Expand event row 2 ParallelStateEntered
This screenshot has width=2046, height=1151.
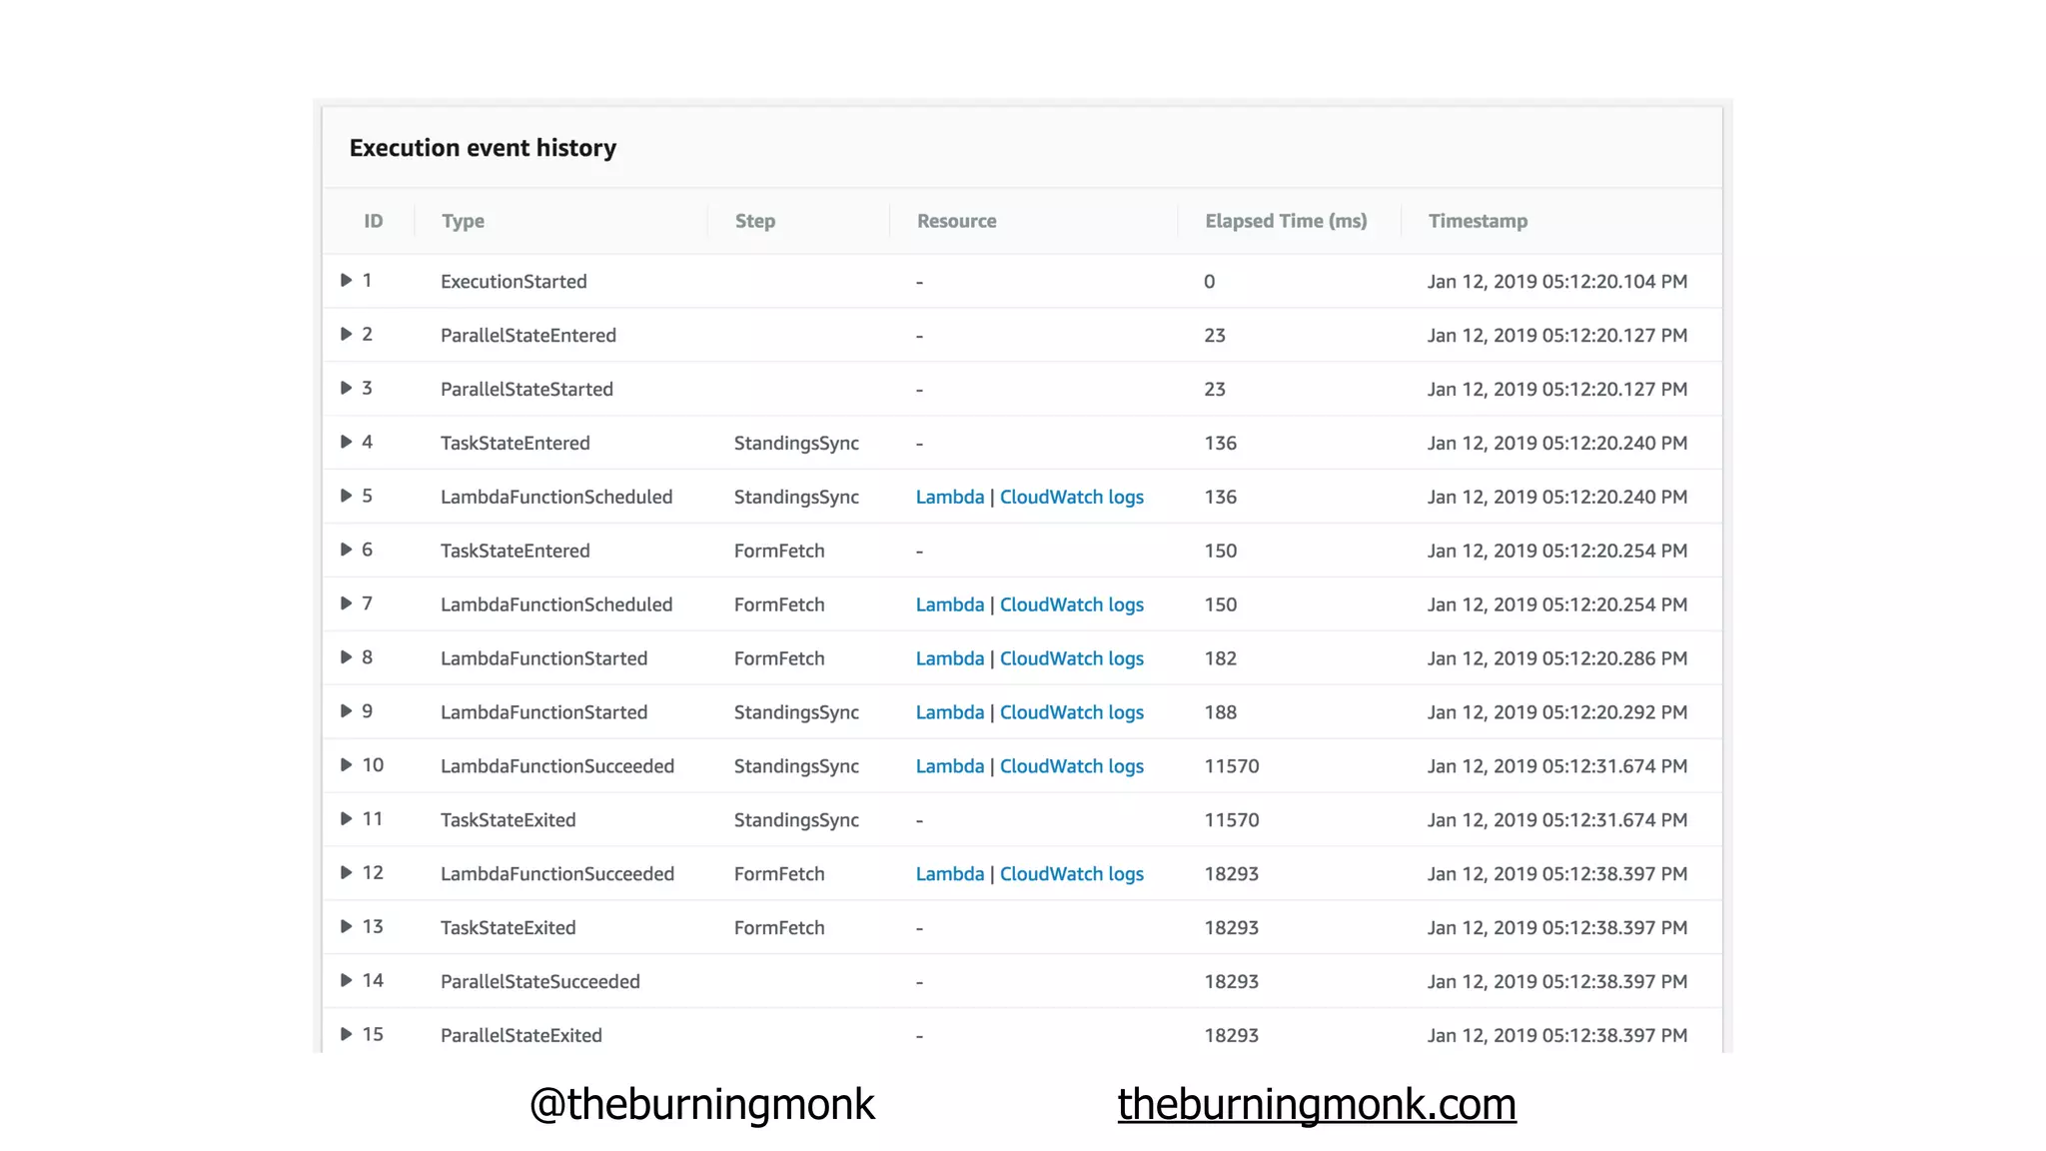tap(346, 335)
